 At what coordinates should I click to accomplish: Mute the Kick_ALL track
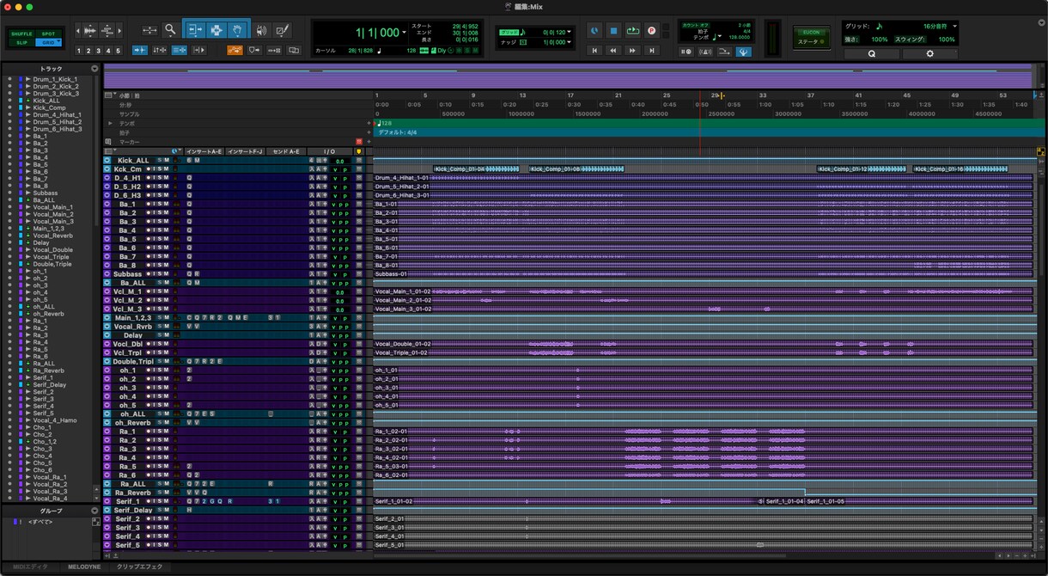coord(167,160)
